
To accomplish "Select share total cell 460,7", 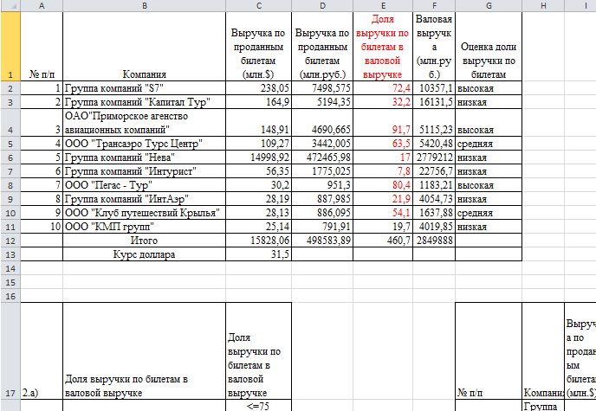I will (x=383, y=241).
